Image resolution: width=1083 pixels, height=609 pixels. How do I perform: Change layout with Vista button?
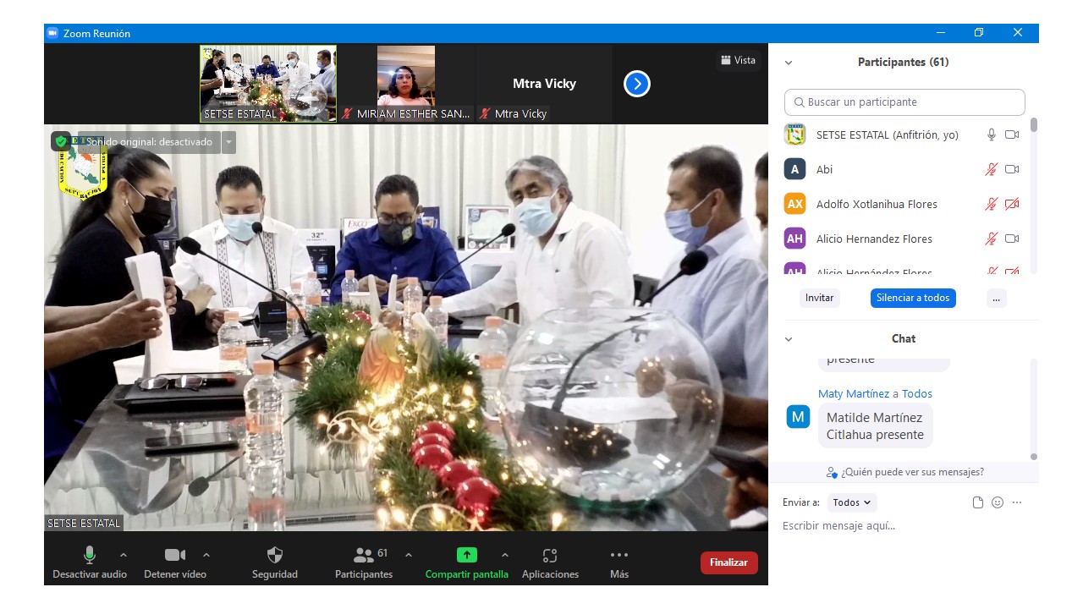coord(738,60)
